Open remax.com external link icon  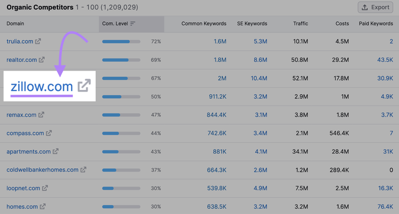coord(41,115)
